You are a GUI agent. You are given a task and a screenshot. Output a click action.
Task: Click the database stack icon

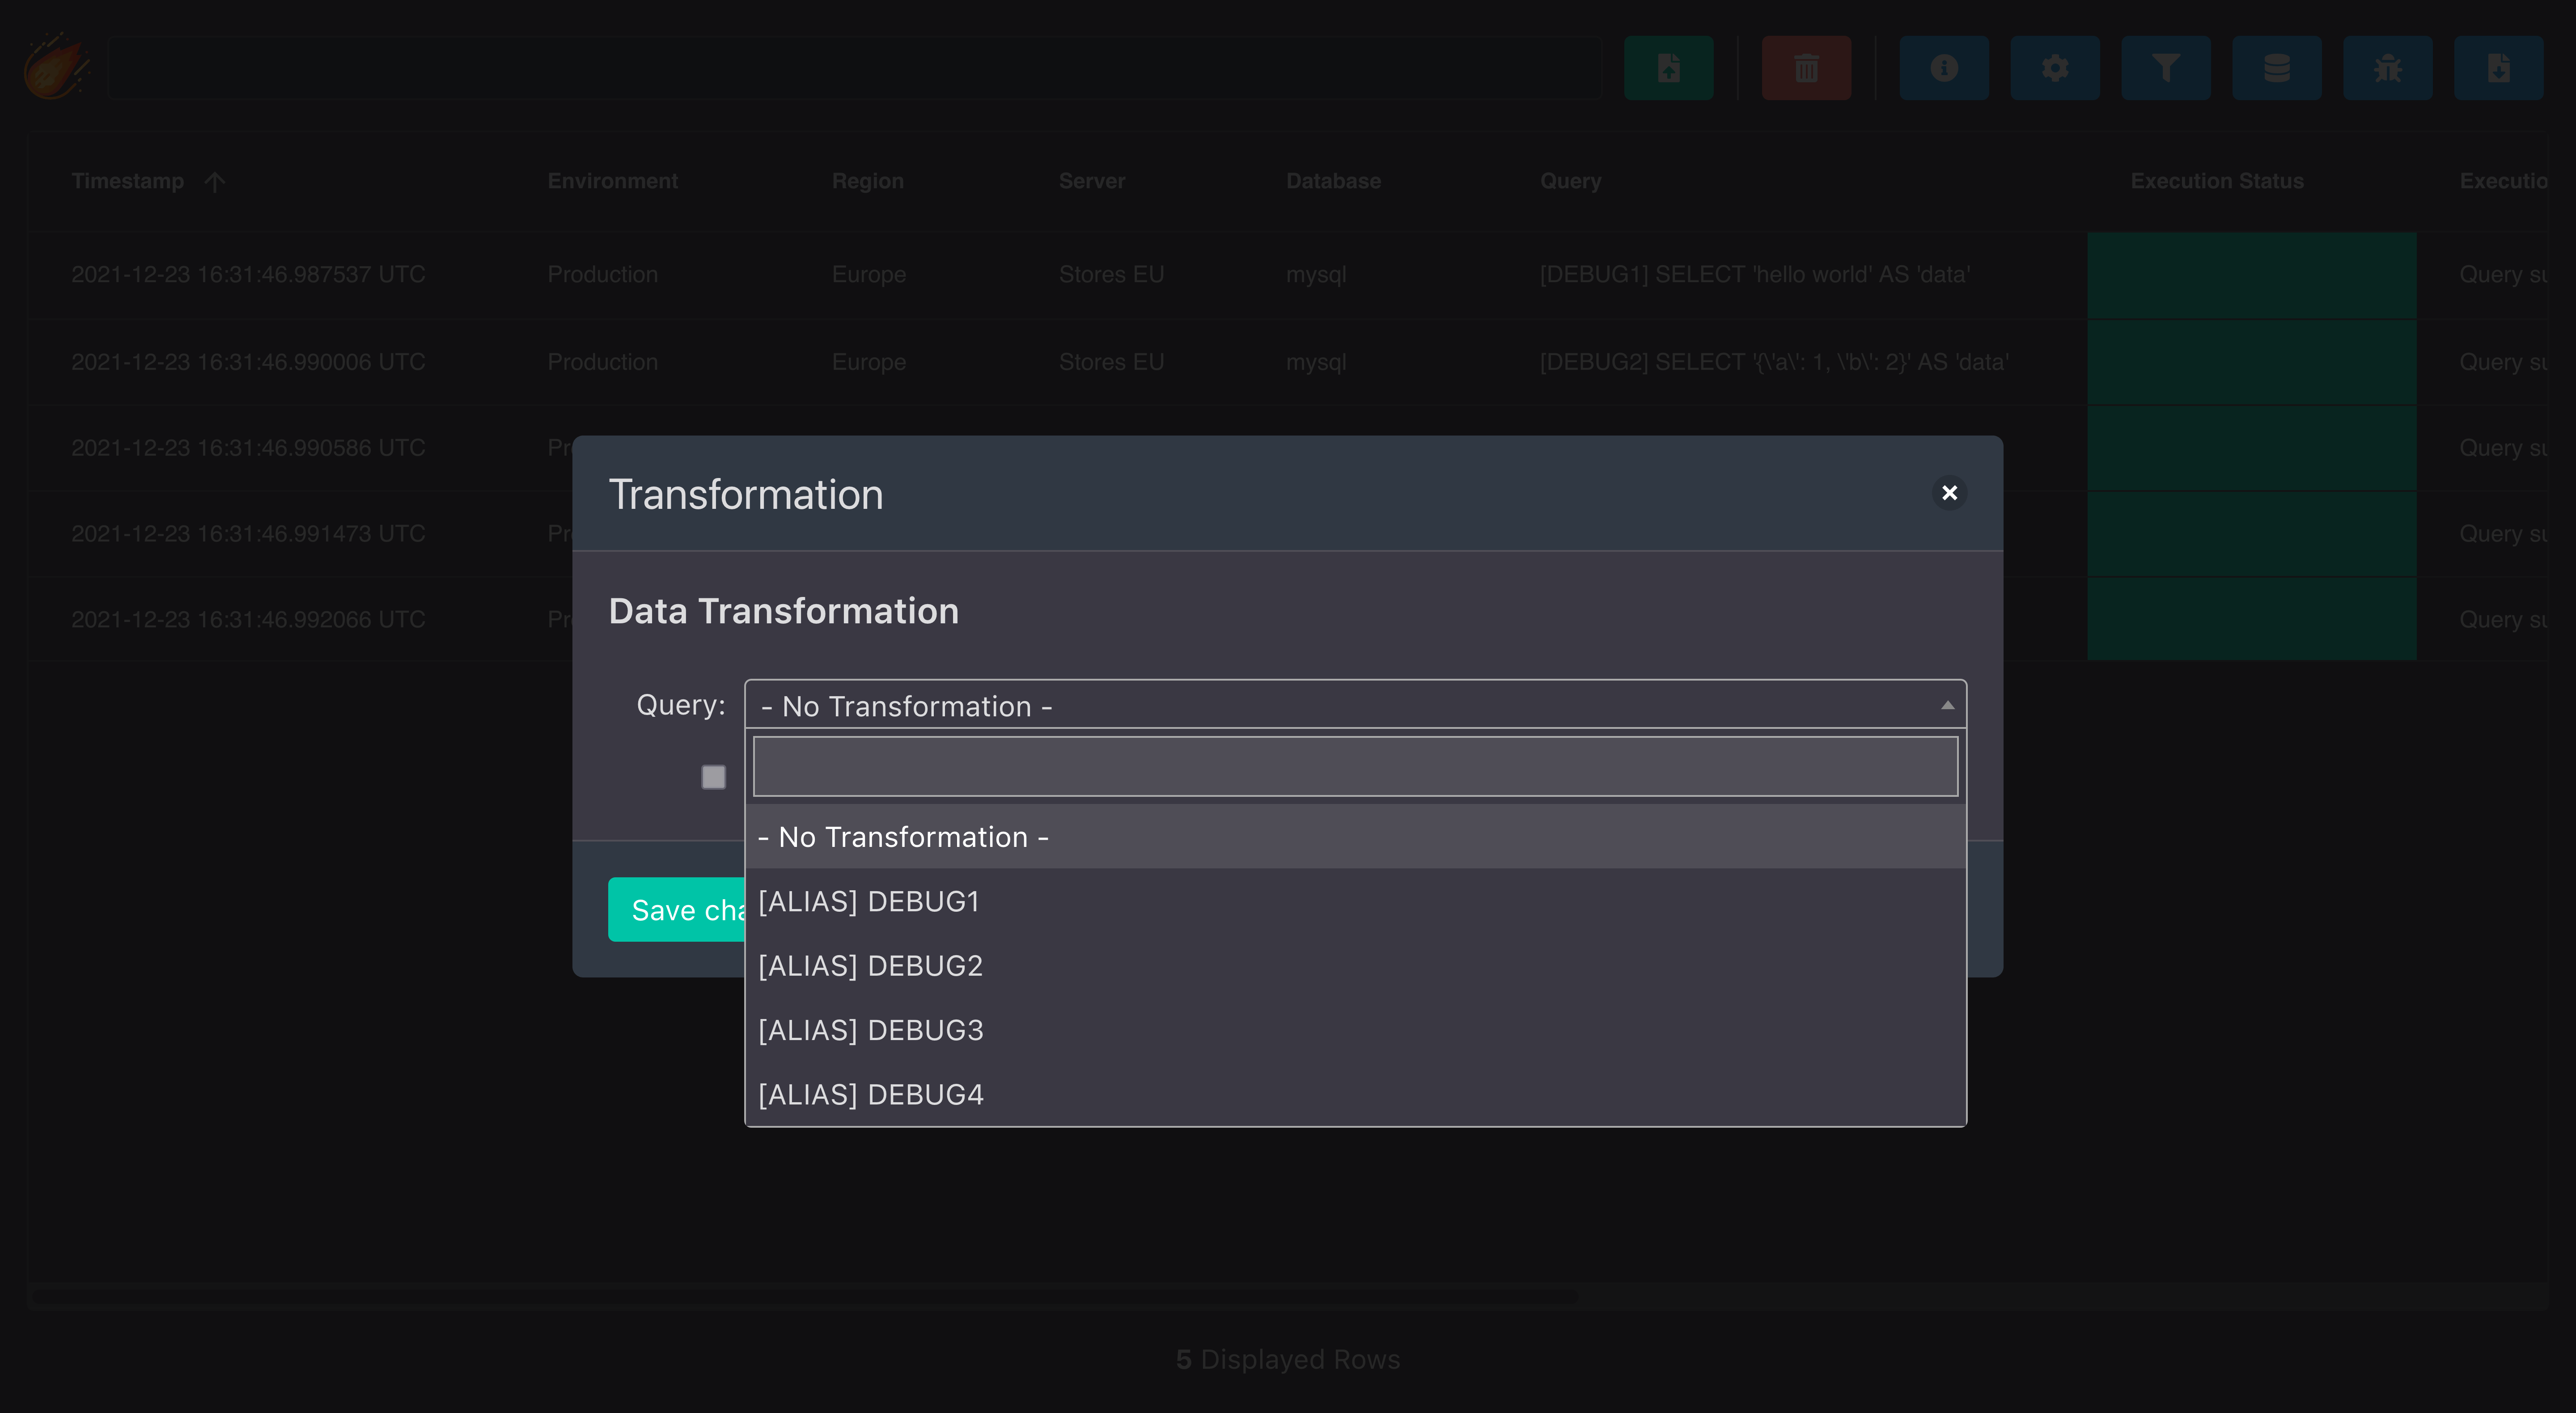[x=2277, y=68]
